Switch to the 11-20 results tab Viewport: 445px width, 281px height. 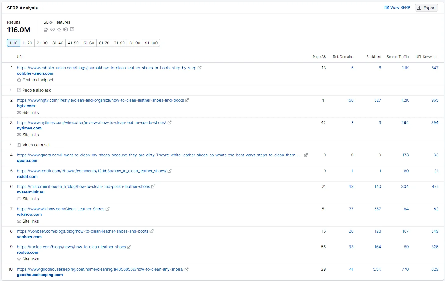tap(27, 43)
